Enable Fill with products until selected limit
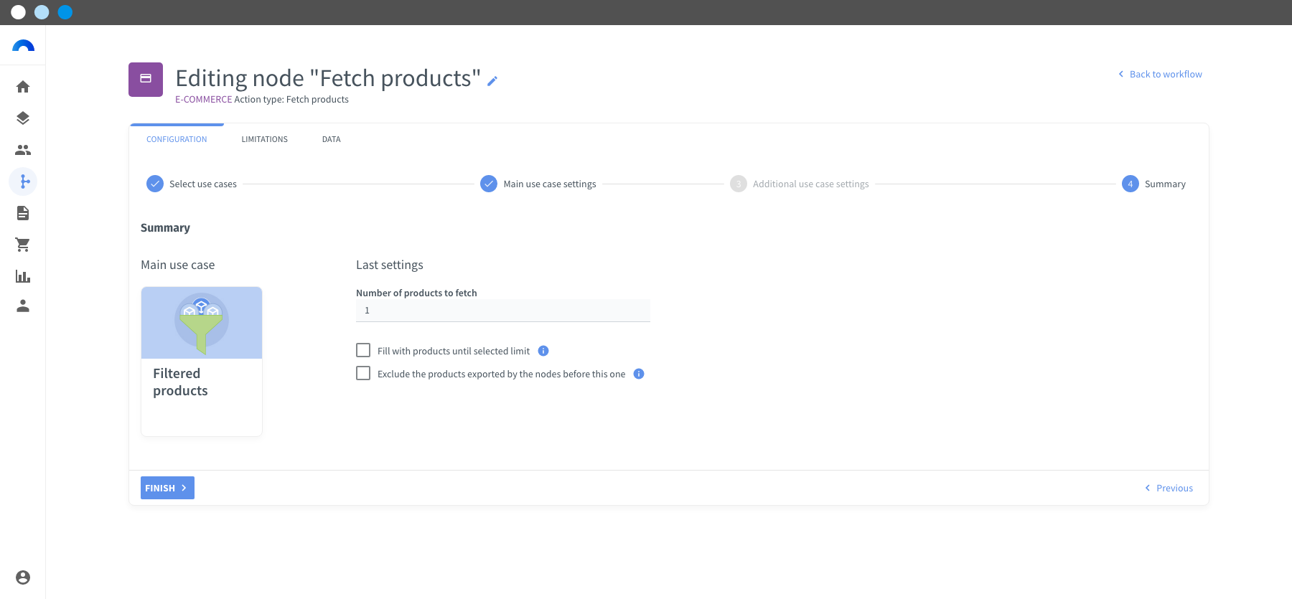 click(363, 350)
